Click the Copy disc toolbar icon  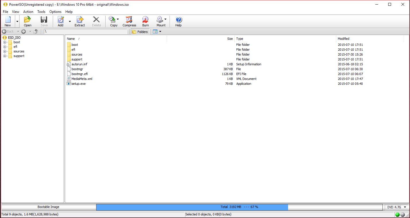(112, 21)
